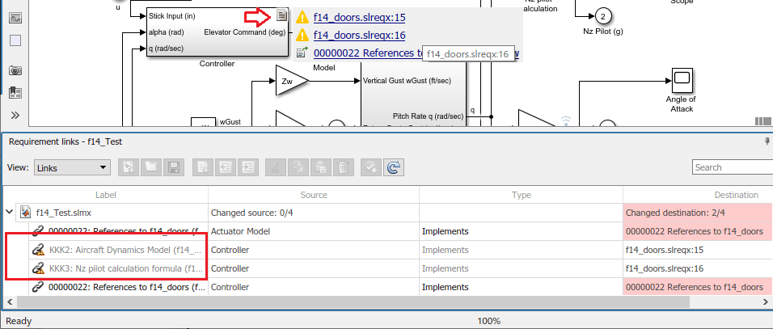Click the Save floppy disk toolbar icon
The width and height of the screenshot is (773, 329).
click(x=174, y=167)
